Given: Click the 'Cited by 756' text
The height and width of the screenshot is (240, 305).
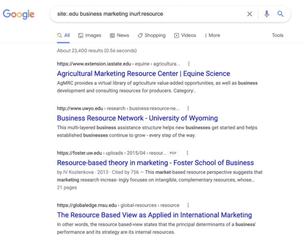Looking at the screenshot, I should [x=125, y=172].
